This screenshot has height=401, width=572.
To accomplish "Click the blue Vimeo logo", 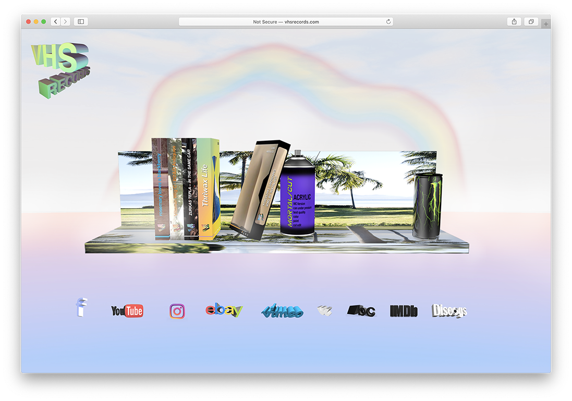I will (x=282, y=311).
